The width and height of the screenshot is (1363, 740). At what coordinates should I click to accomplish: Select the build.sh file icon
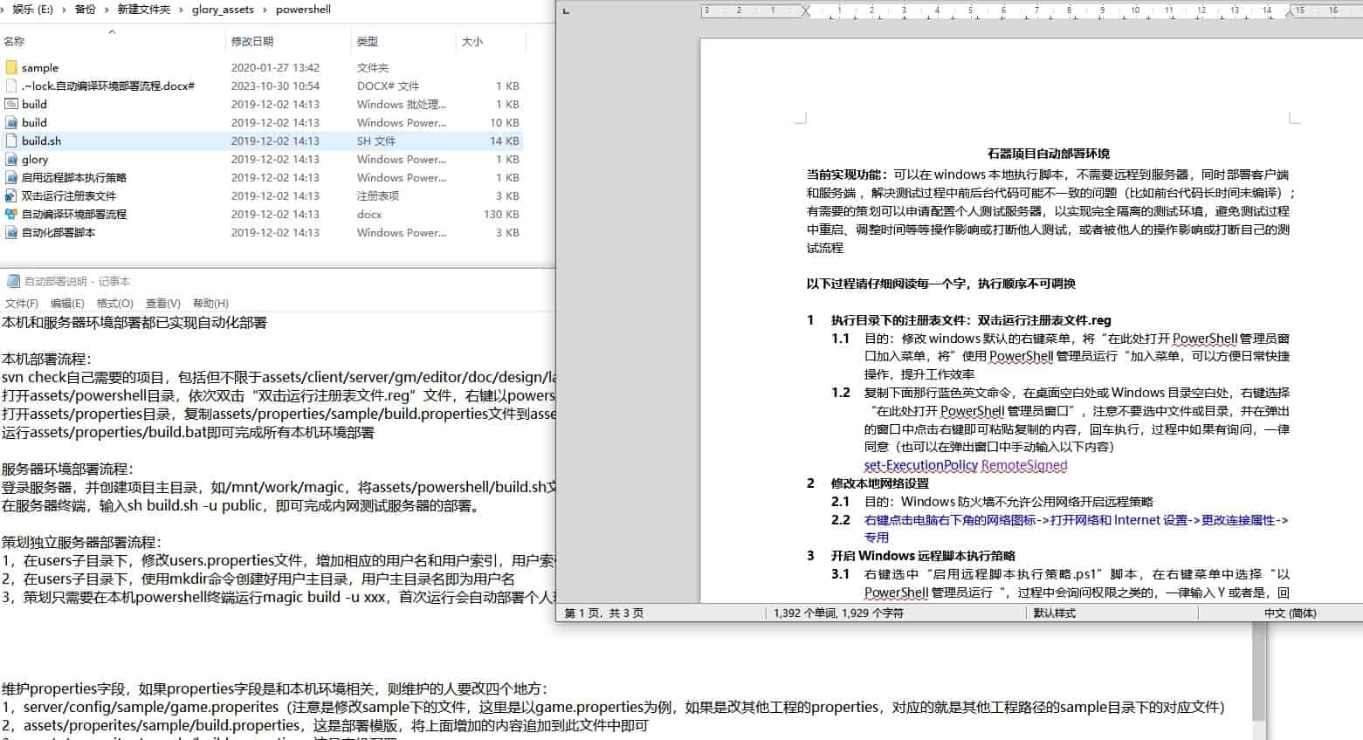pyautogui.click(x=11, y=140)
